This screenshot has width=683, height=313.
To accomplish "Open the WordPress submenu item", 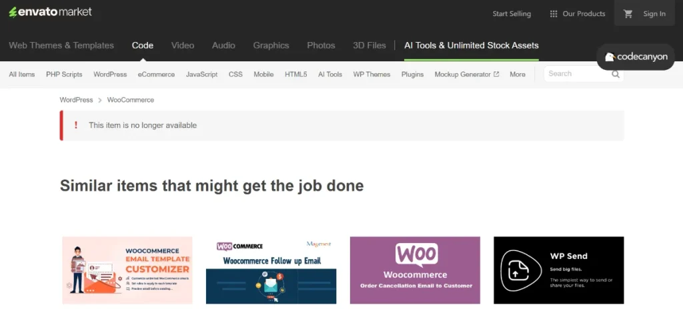I will click(x=110, y=75).
